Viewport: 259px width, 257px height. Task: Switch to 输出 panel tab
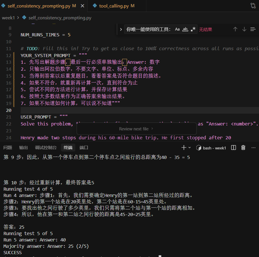click(x=24, y=148)
